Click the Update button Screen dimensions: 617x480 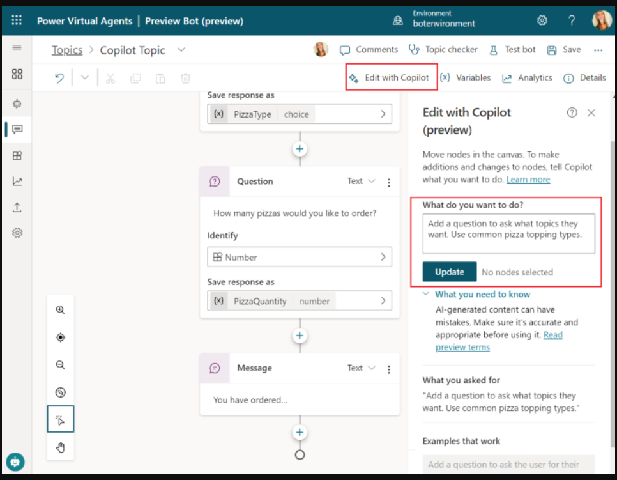(450, 272)
